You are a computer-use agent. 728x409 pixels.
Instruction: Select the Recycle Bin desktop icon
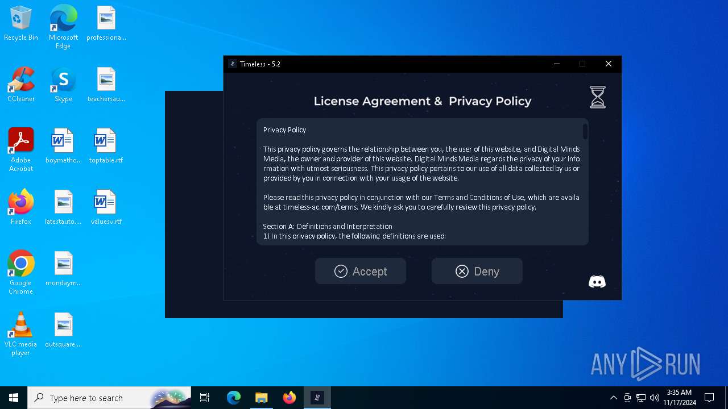click(21, 24)
